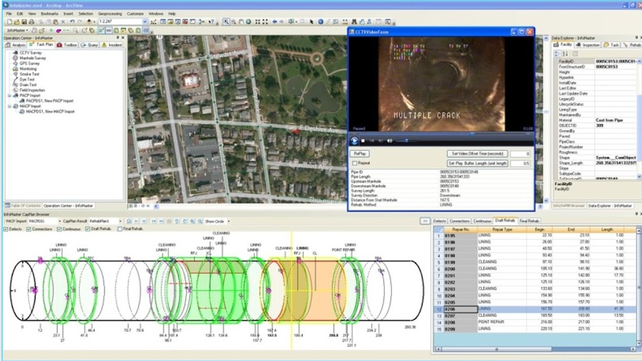Open the CapPlan Result dropdown
Screen dimensions: 642x361
[120, 221]
